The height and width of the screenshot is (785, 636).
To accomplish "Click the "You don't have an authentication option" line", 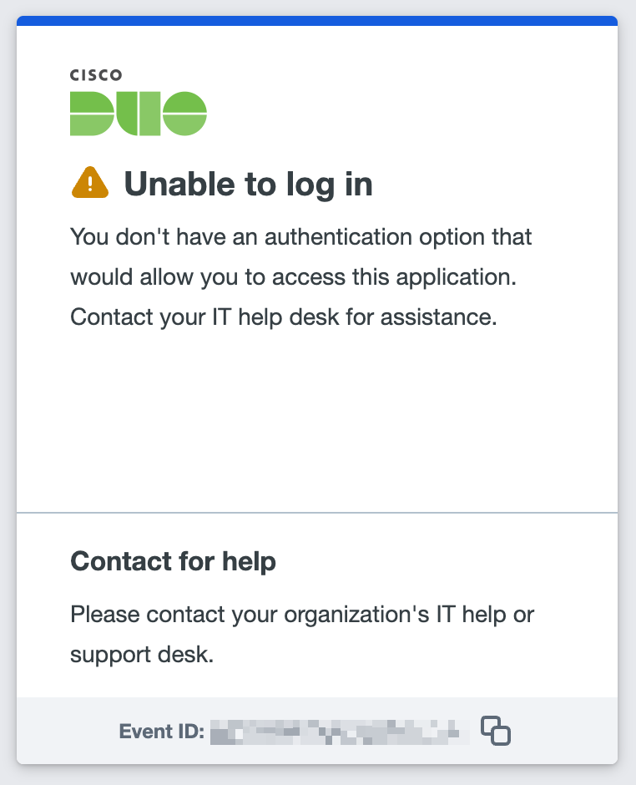I will point(300,237).
